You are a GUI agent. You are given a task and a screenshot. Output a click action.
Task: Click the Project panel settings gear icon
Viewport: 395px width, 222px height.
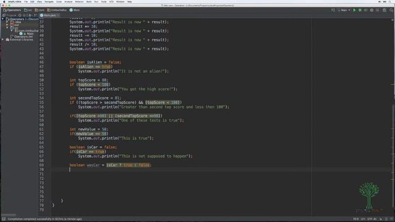click(30, 15)
